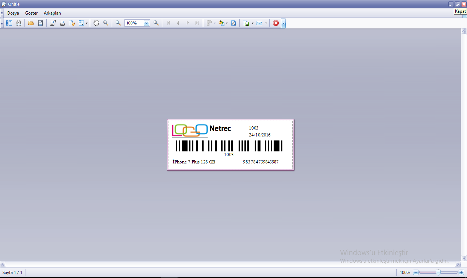Expand the multiple pages dropdown arrow
Screen dimensions: 467x278
(215, 23)
